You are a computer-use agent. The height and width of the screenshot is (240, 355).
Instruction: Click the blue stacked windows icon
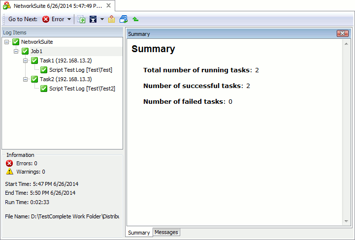(x=124, y=19)
